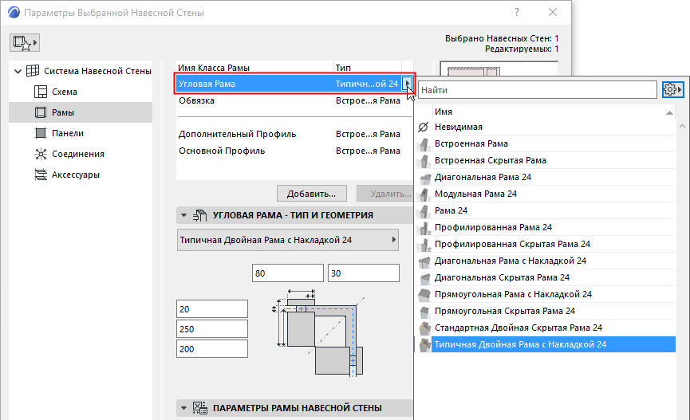Screen dimensions: 690x420
Task: Click the Соединения junction icon
Action: pos(41,154)
